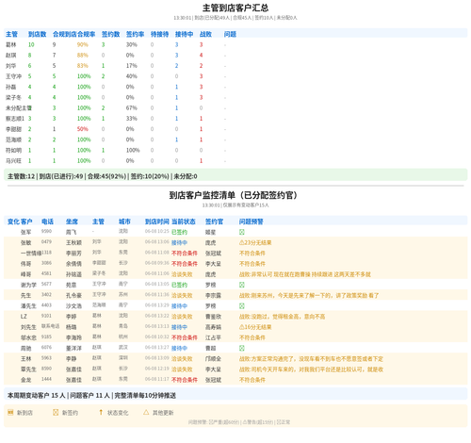This screenshot has width=471, height=443.
Task: Click the green status icon in 谢为学 row
Action: (242, 285)
